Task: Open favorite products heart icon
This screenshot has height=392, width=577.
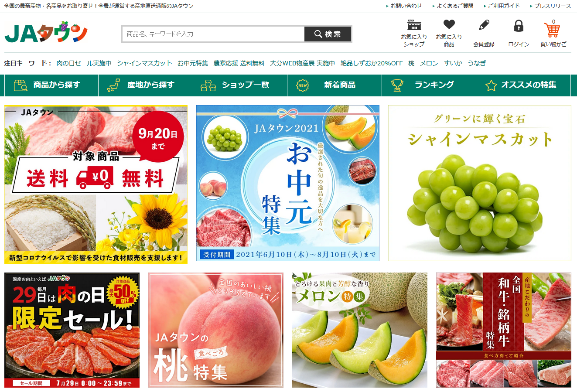Action: (x=449, y=25)
